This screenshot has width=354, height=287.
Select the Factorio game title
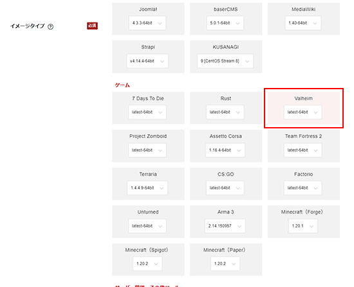[304, 174]
